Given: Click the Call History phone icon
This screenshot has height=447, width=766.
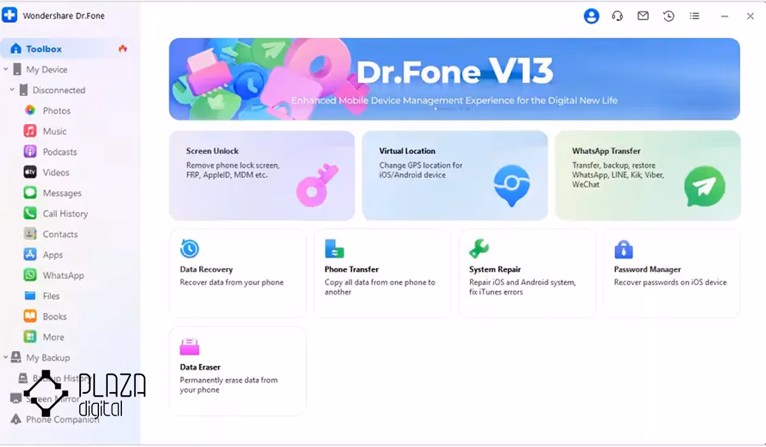Looking at the screenshot, I should [30, 213].
